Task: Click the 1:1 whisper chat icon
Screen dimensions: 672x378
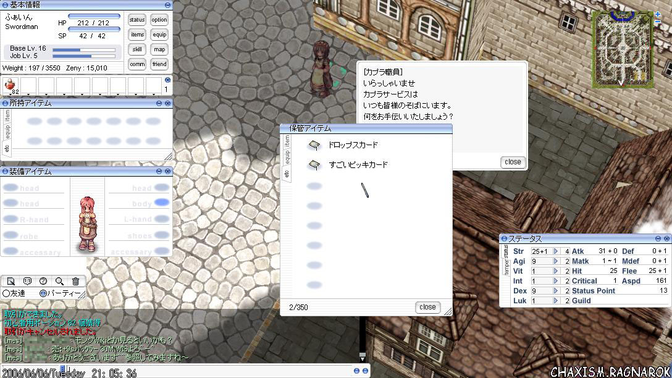Action: pos(27,282)
